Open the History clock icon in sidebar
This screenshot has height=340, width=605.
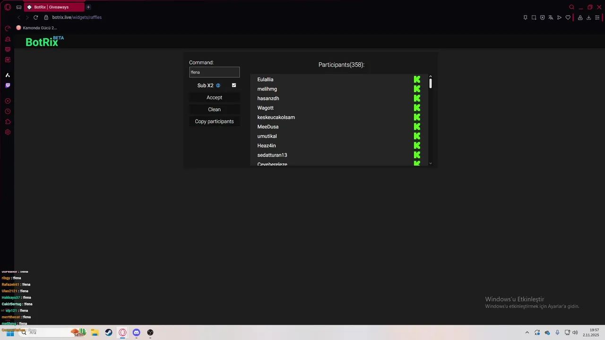(x=8, y=111)
